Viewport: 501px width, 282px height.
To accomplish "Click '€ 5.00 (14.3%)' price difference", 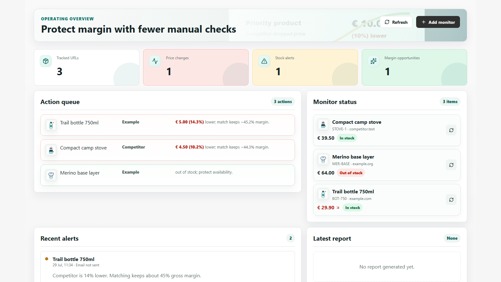I will pos(189,122).
